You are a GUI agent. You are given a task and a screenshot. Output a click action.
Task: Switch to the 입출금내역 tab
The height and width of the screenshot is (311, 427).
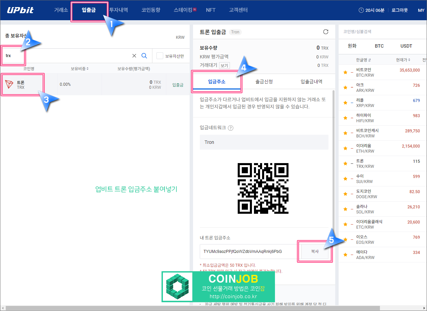pos(312,82)
